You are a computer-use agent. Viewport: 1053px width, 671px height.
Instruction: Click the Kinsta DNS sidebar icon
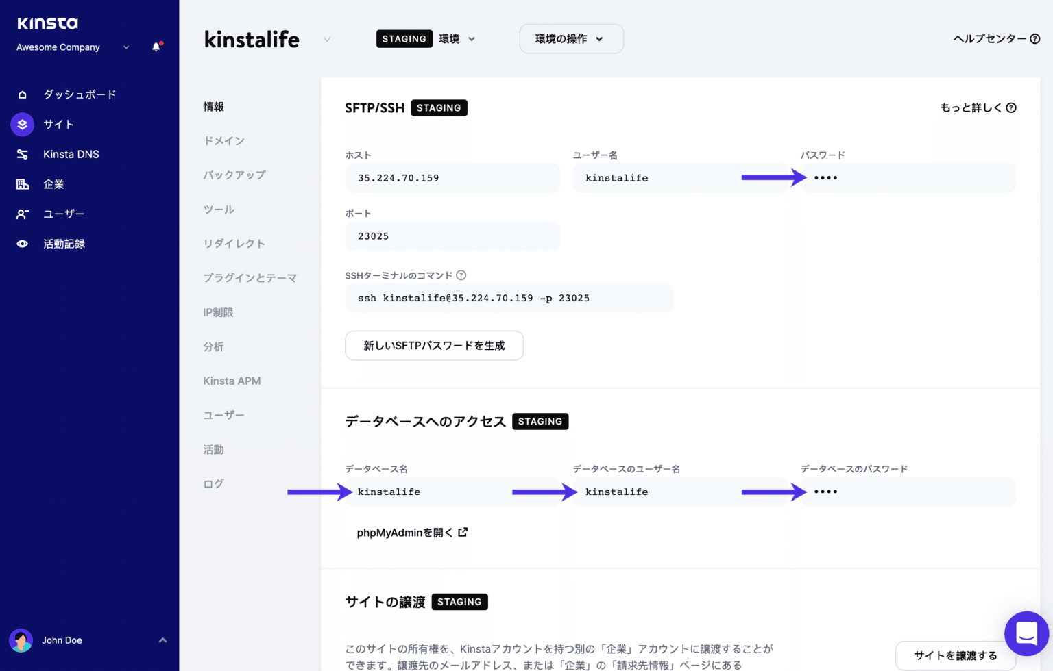[x=22, y=154]
